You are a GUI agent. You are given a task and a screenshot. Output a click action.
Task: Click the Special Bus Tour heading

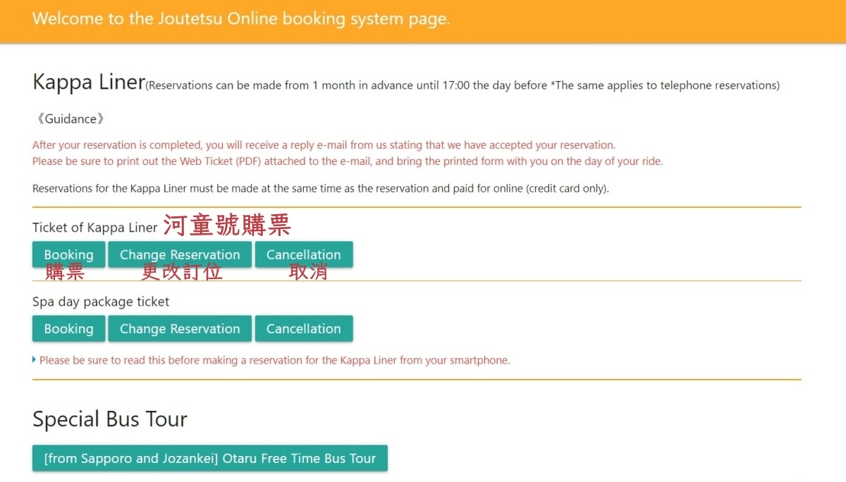pyautogui.click(x=110, y=419)
